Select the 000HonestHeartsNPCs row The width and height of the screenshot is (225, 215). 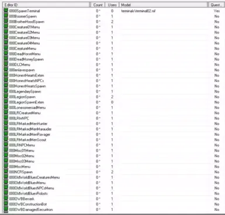[x=26, y=81]
